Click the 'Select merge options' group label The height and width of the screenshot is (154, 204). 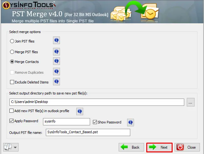(25, 32)
